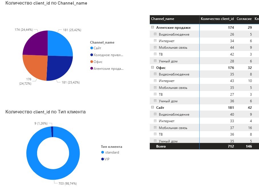This screenshot has height=190, width=259.
Task: Collapse the Агентские продажи group in matrix
Action: pos(153,28)
